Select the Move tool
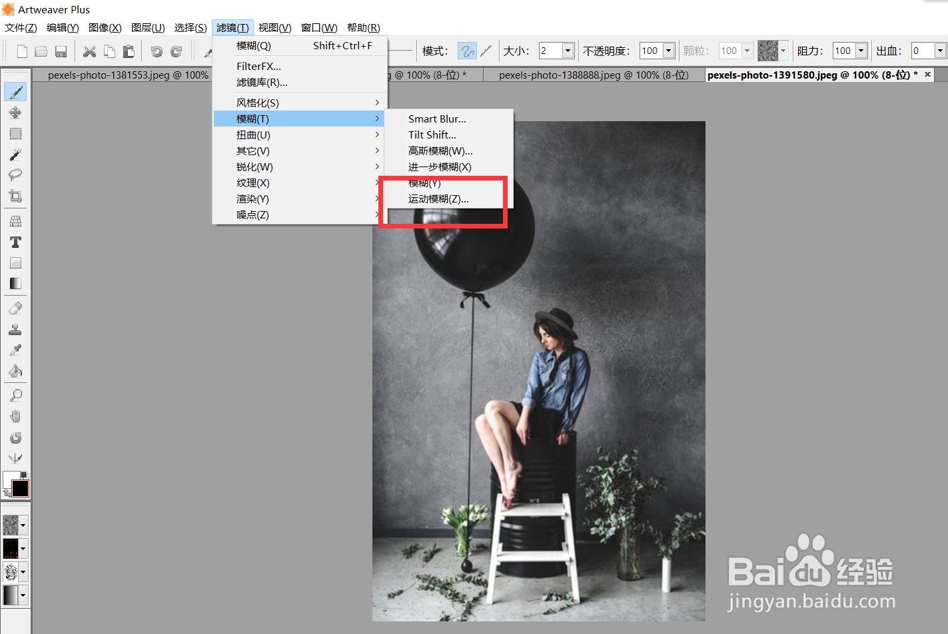 click(15, 113)
